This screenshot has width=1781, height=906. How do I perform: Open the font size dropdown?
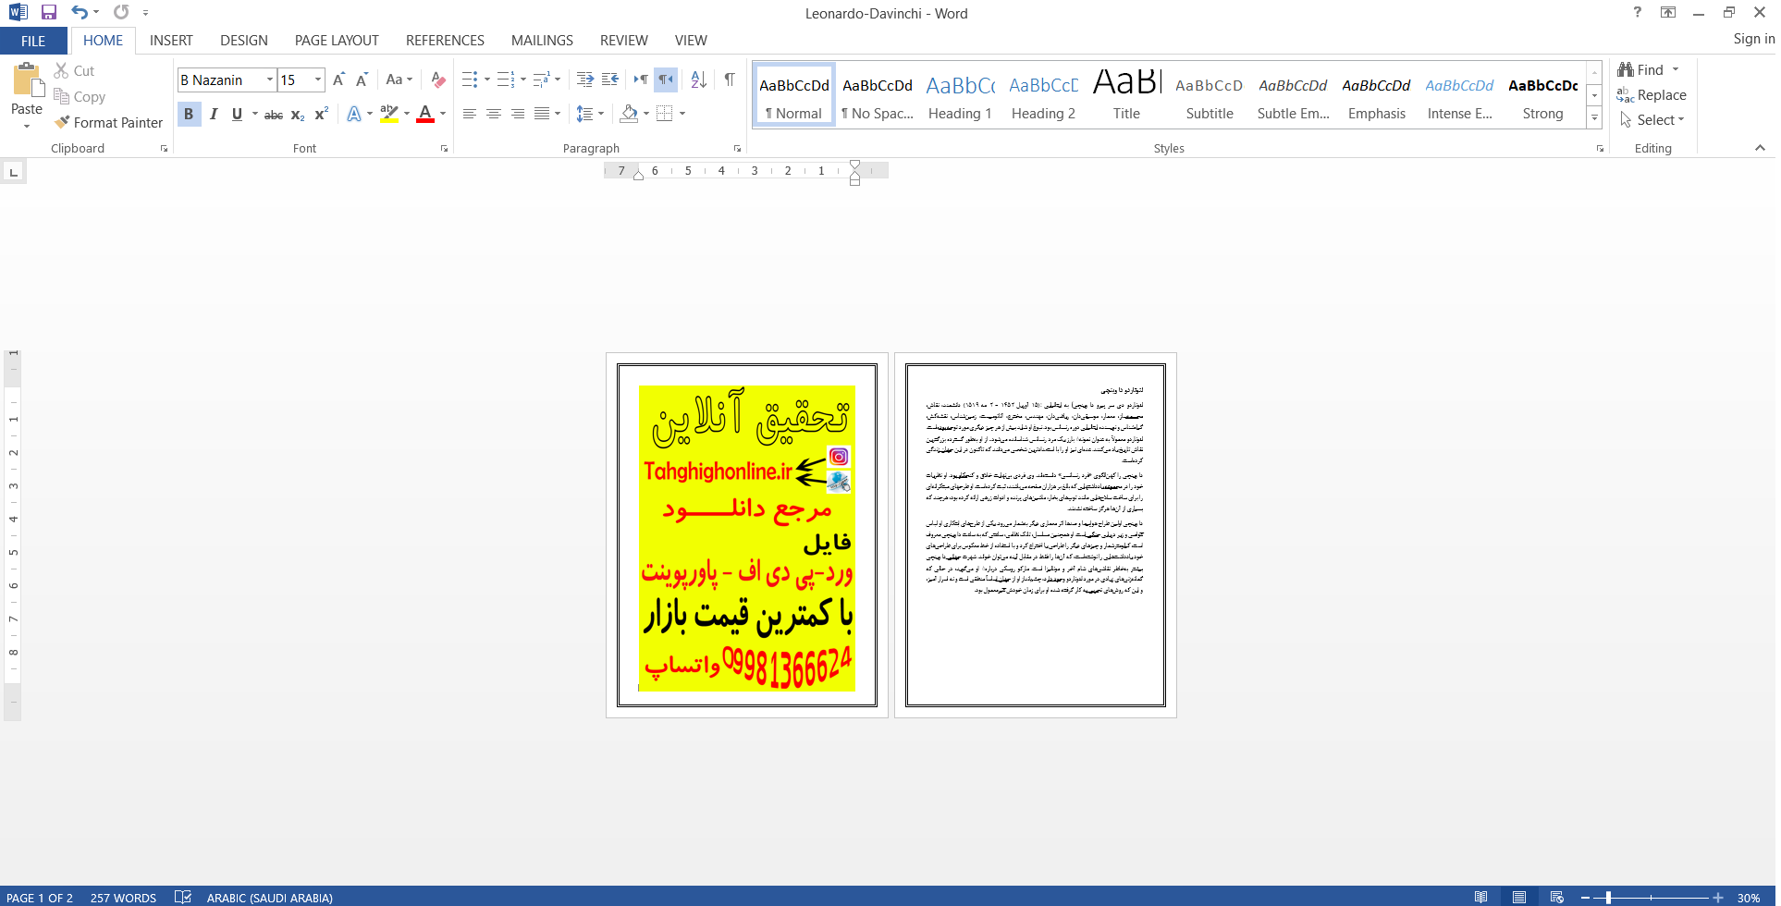pyautogui.click(x=318, y=80)
